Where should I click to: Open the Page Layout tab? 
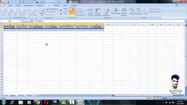(x=28, y=5)
